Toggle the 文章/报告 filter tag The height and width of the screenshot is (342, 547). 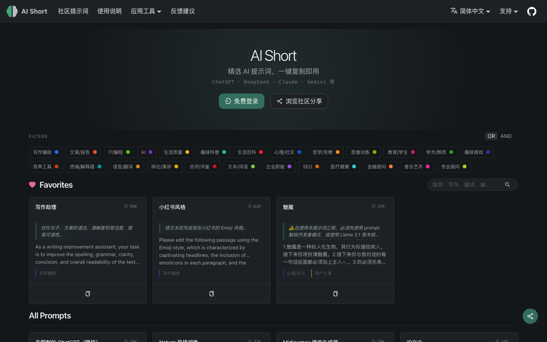pyautogui.click(x=83, y=152)
